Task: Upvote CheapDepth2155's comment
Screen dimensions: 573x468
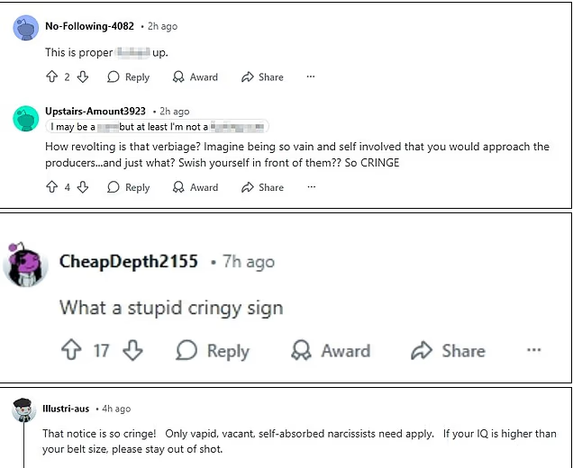Action: (70, 350)
